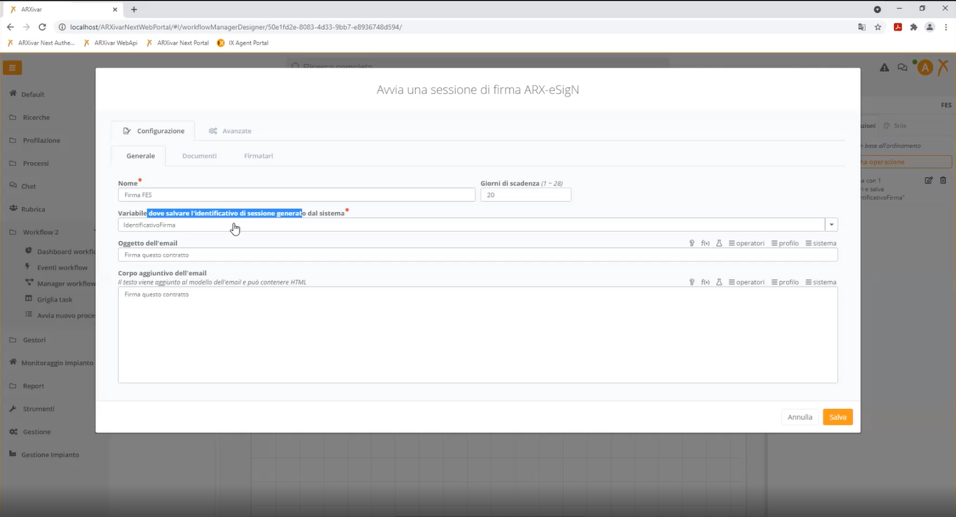
Task: Open IX Agent Portal bookmark
Action: (242, 43)
